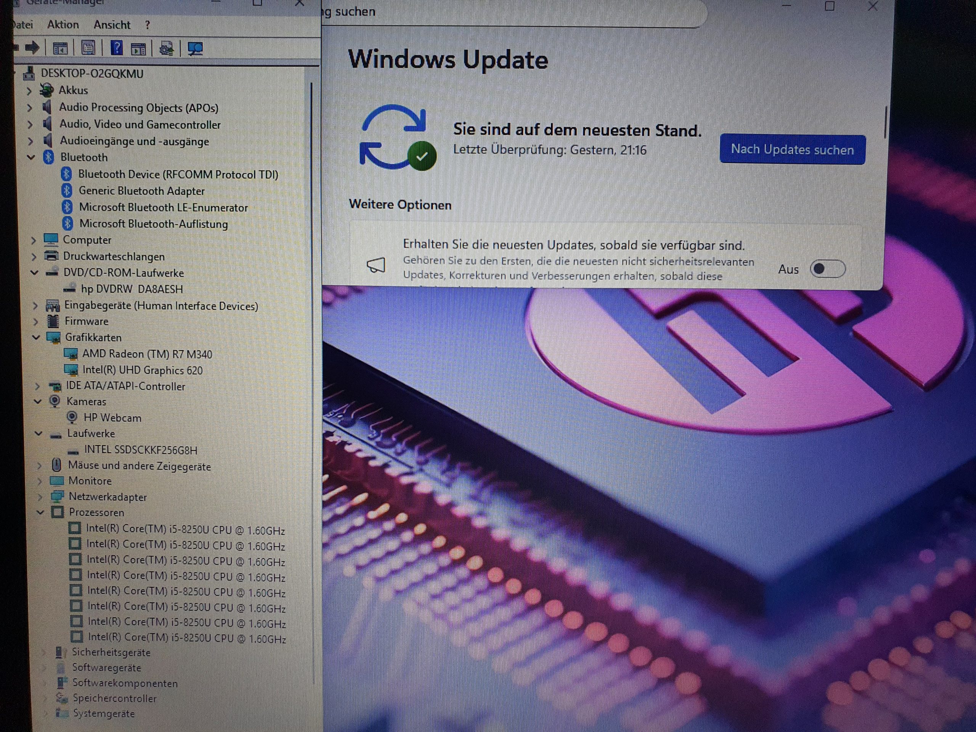The width and height of the screenshot is (976, 732).
Task: Click the blue Help question mark icon
Action: pyautogui.click(x=117, y=48)
